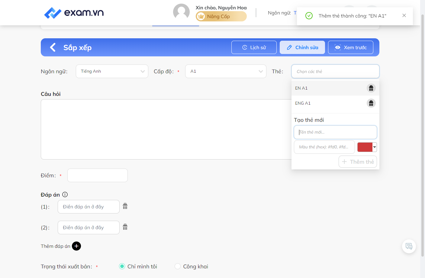Switch to Chỉnh sửa edit mode
425x278 pixels.
(x=302, y=47)
